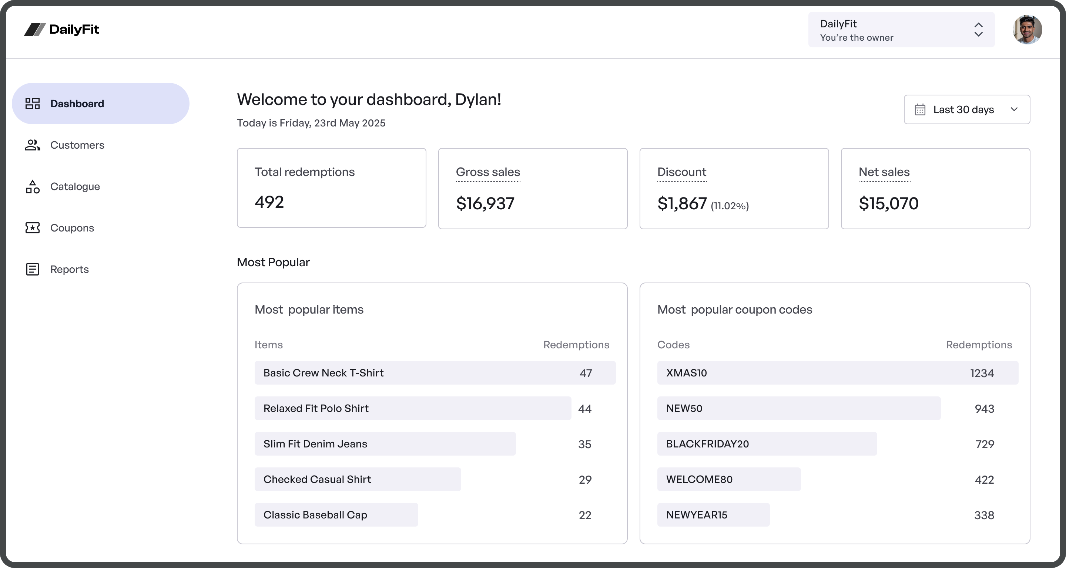
Task: Click the DailyFit logo icon
Action: tap(35, 29)
